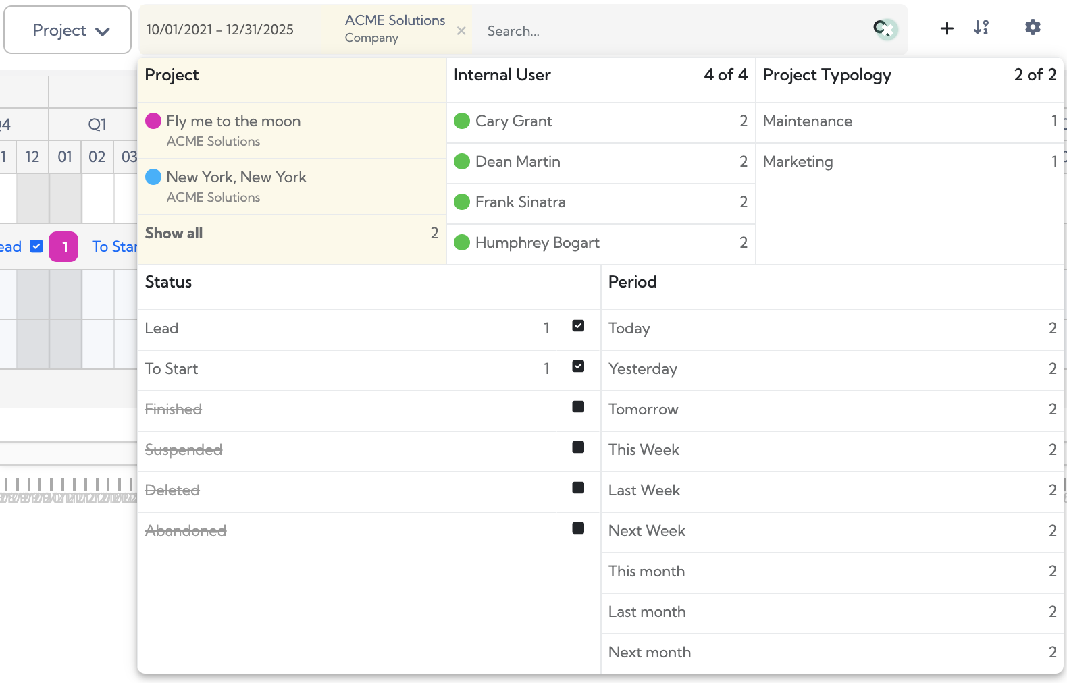Filter by Maintenance typology
Image resolution: width=1067 pixels, height=683 pixels.
910,121
